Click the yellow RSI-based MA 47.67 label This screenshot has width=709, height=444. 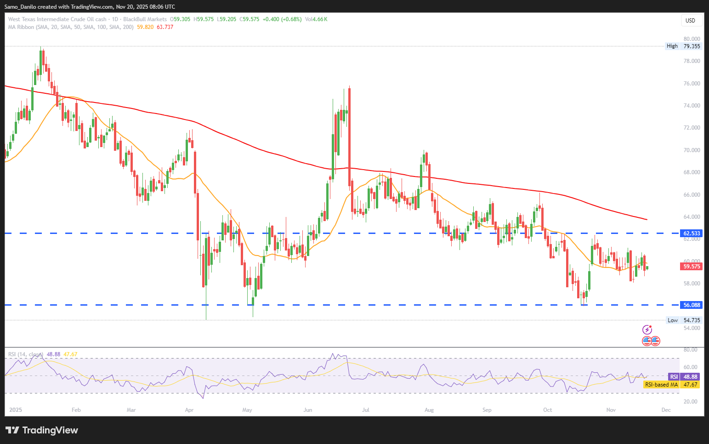point(671,385)
